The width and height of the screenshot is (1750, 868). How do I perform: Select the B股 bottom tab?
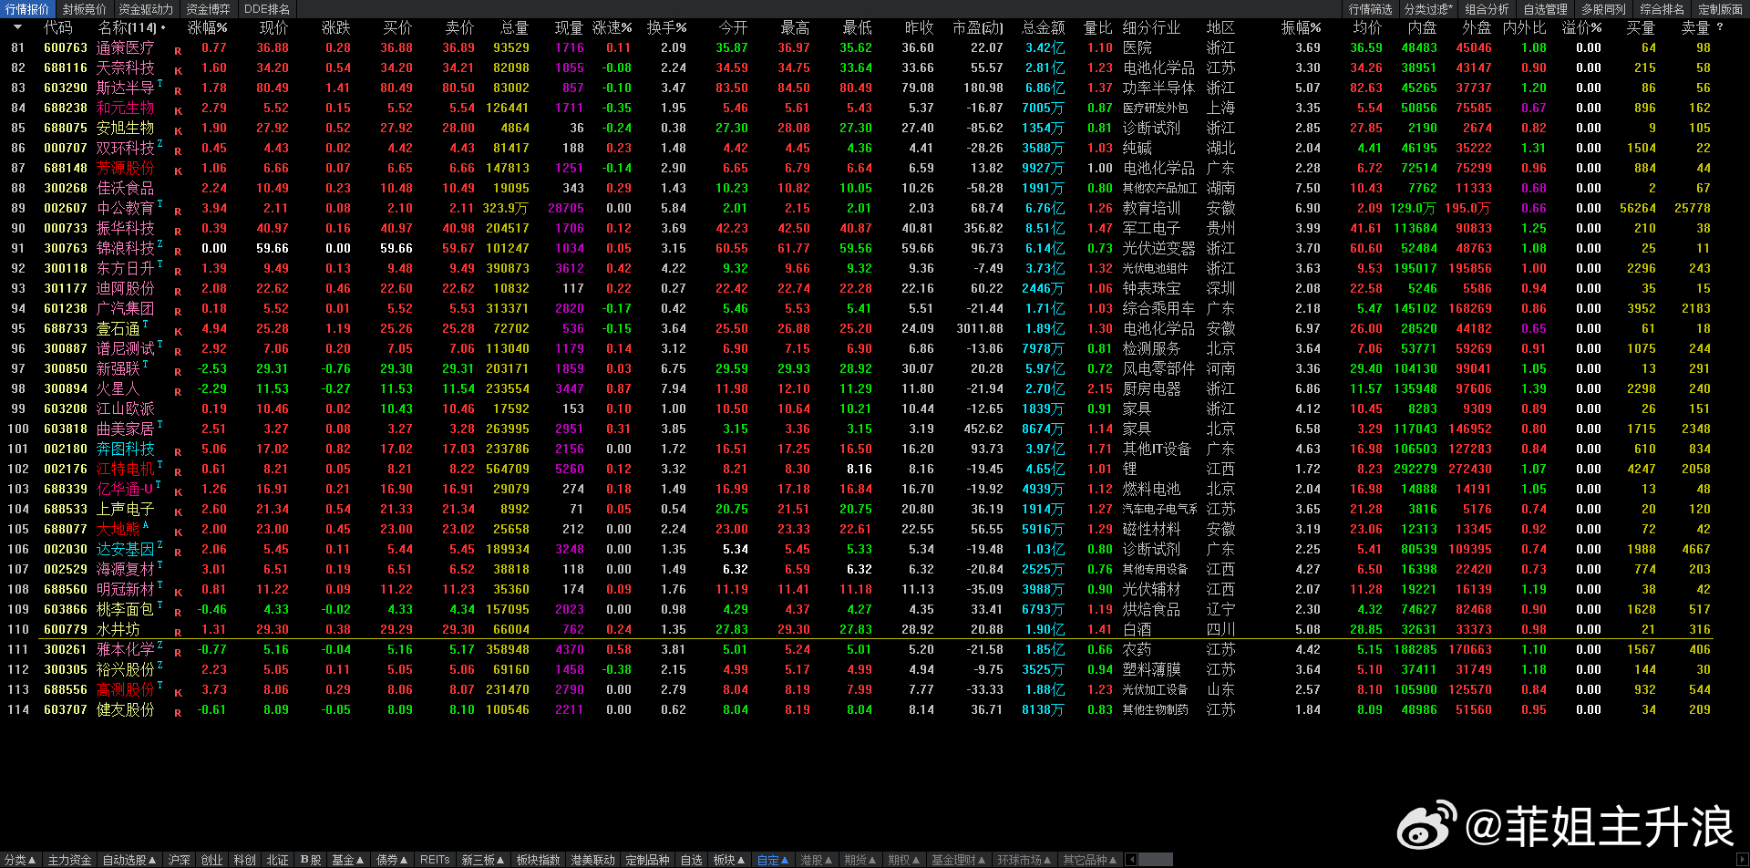point(311,860)
